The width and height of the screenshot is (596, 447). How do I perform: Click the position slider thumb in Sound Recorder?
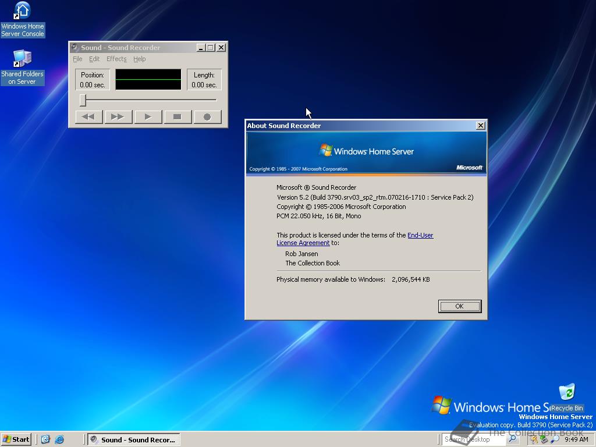(x=83, y=100)
